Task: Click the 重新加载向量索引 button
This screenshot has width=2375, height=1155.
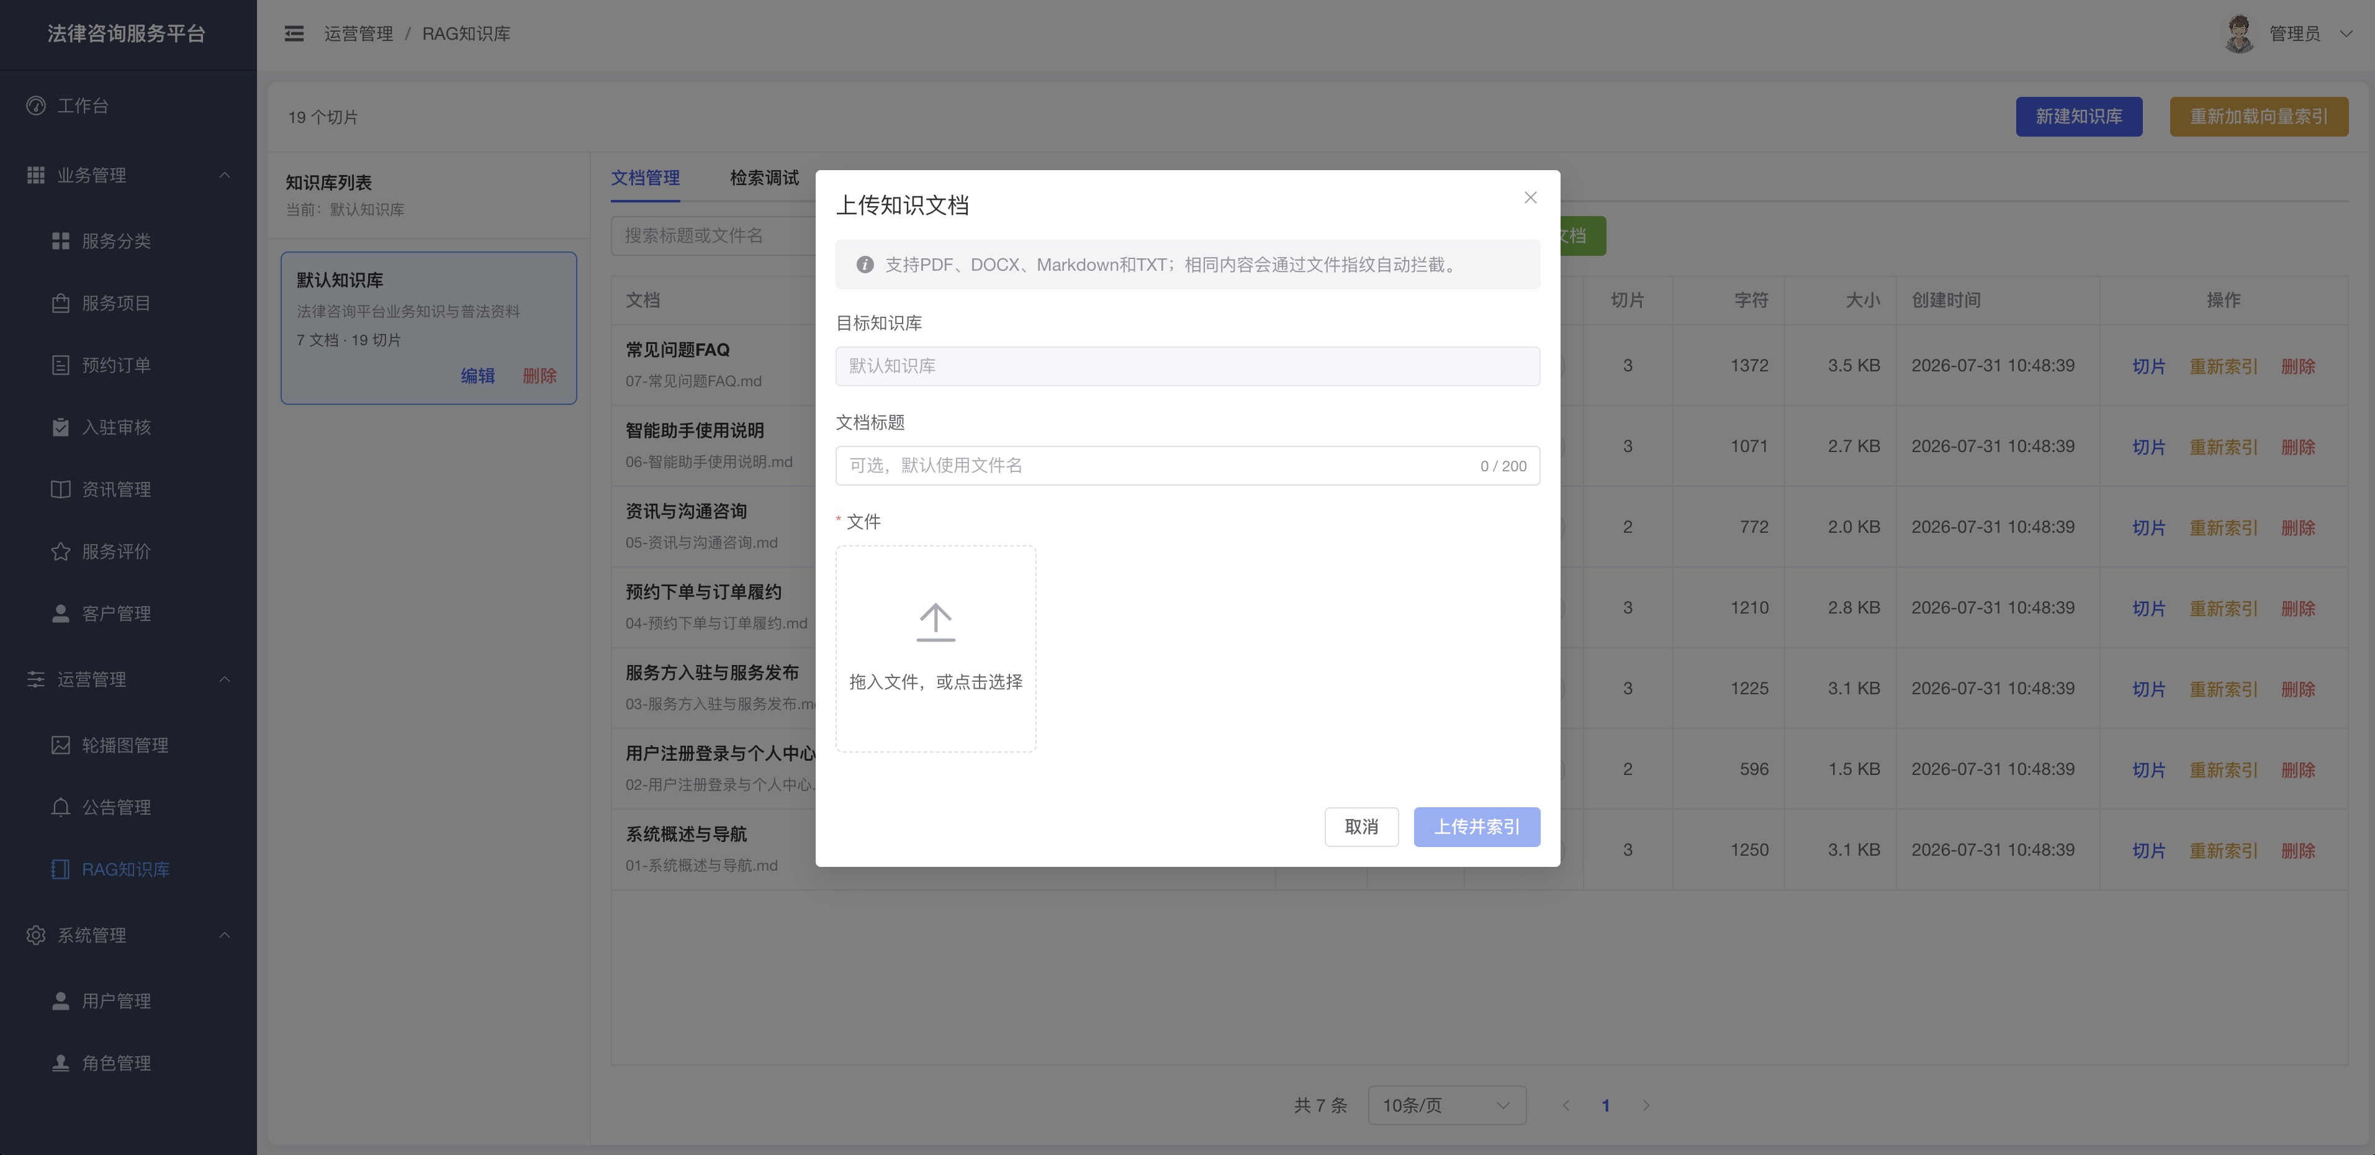Action: pos(2259,117)
